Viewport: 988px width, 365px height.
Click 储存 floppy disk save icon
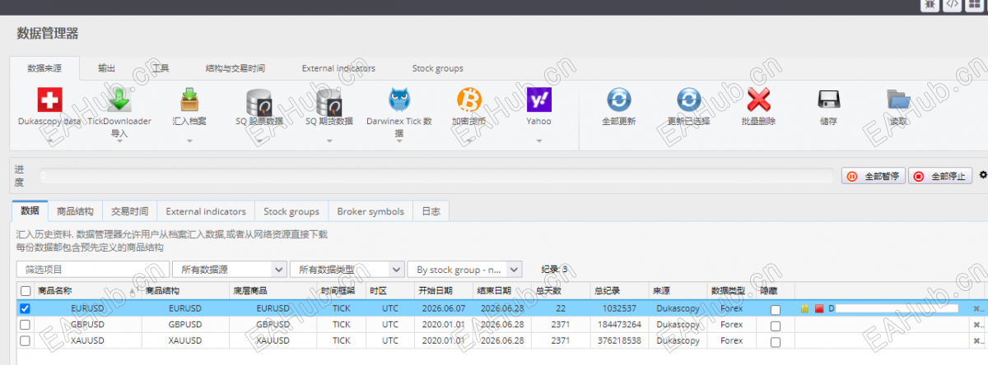tap(828, 100)
